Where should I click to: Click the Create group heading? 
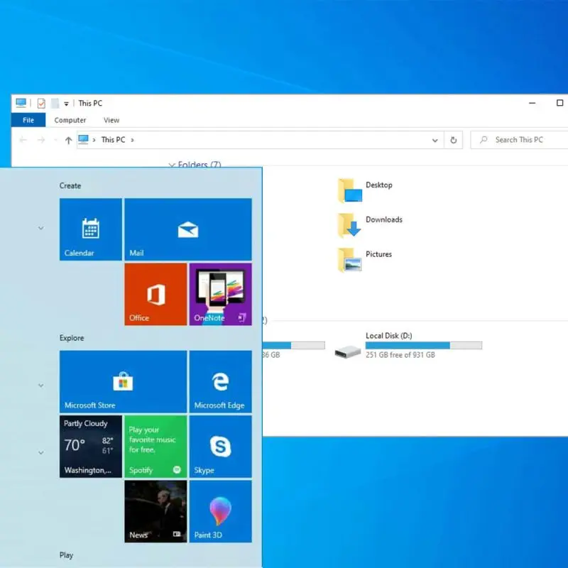(70, 185)
